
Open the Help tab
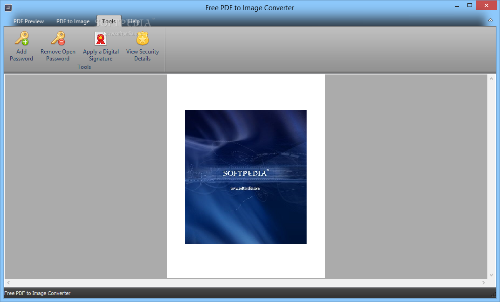(134, 21)
